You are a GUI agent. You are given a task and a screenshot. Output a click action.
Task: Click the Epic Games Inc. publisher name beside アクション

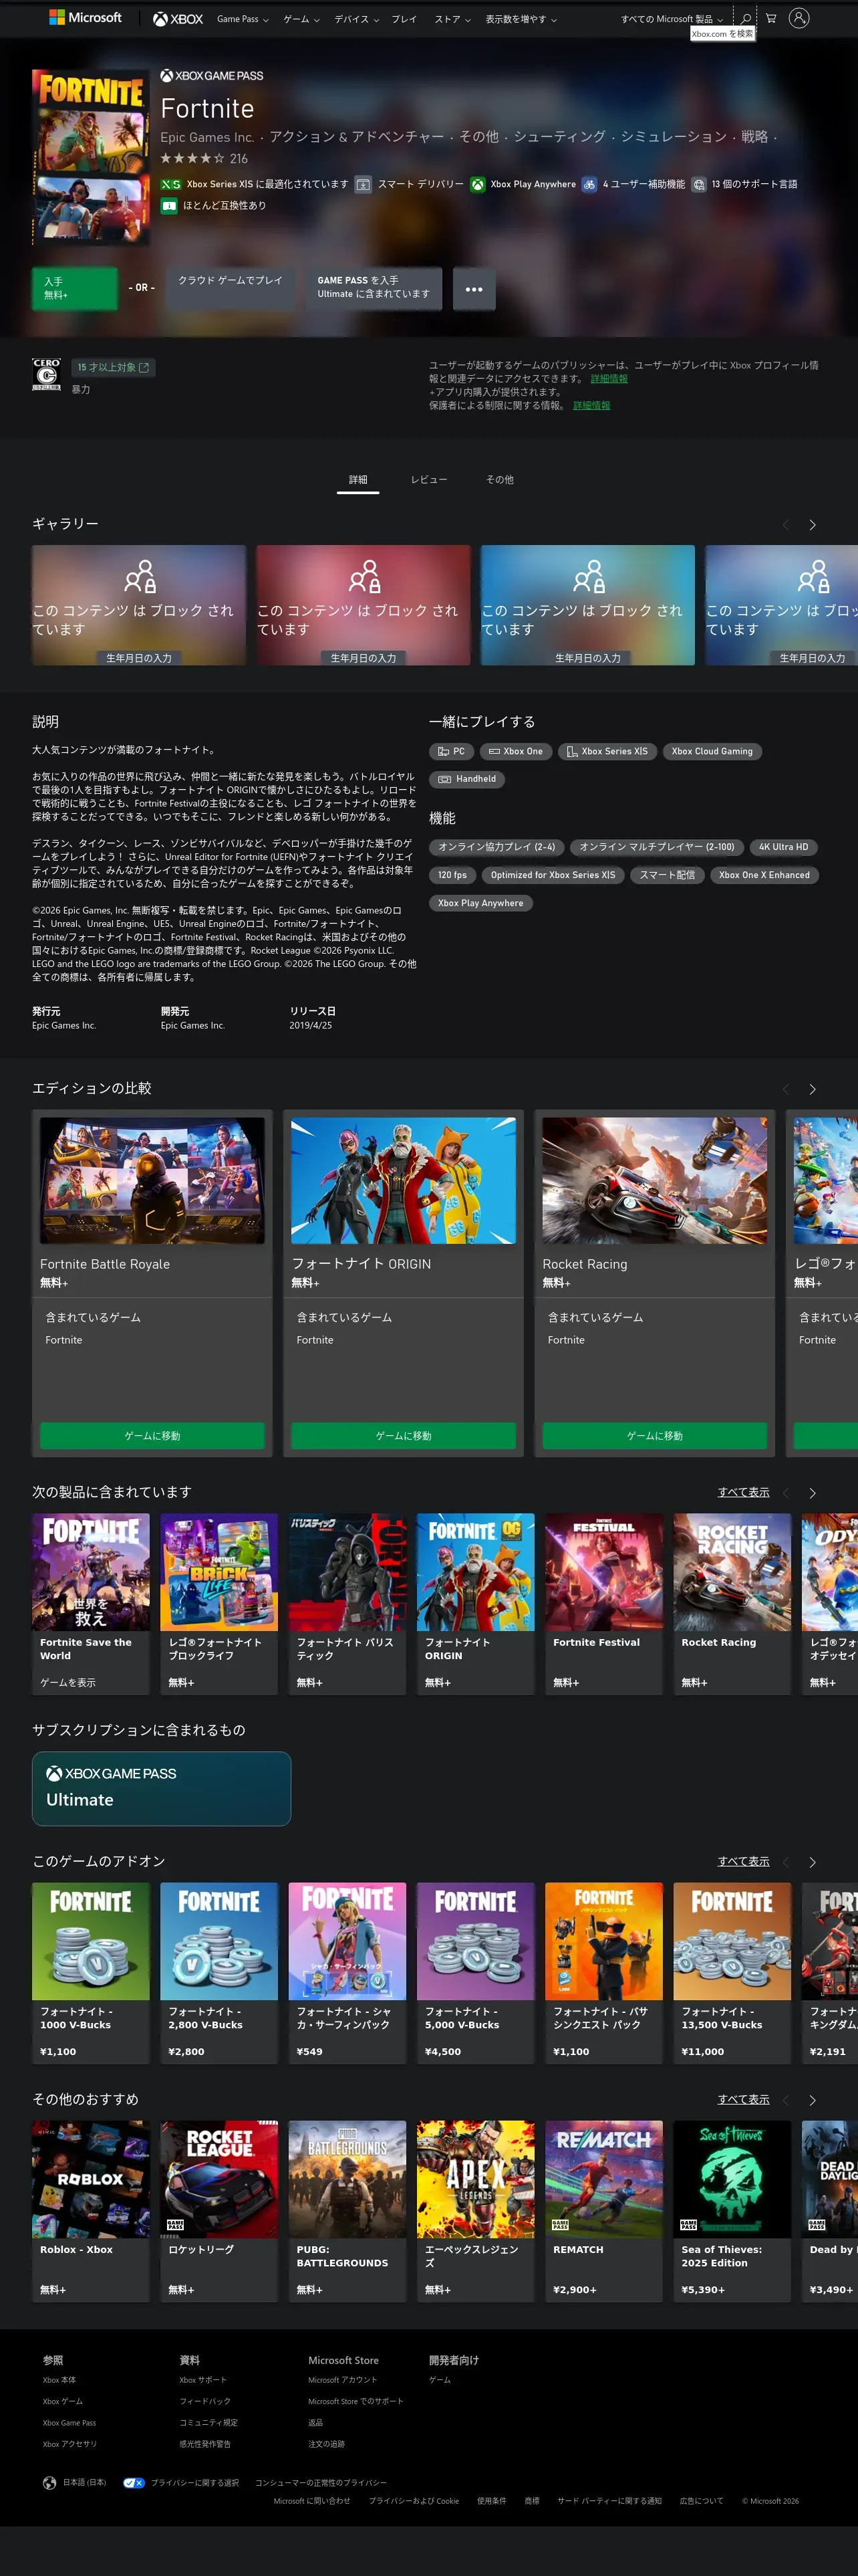coord(206,137)
